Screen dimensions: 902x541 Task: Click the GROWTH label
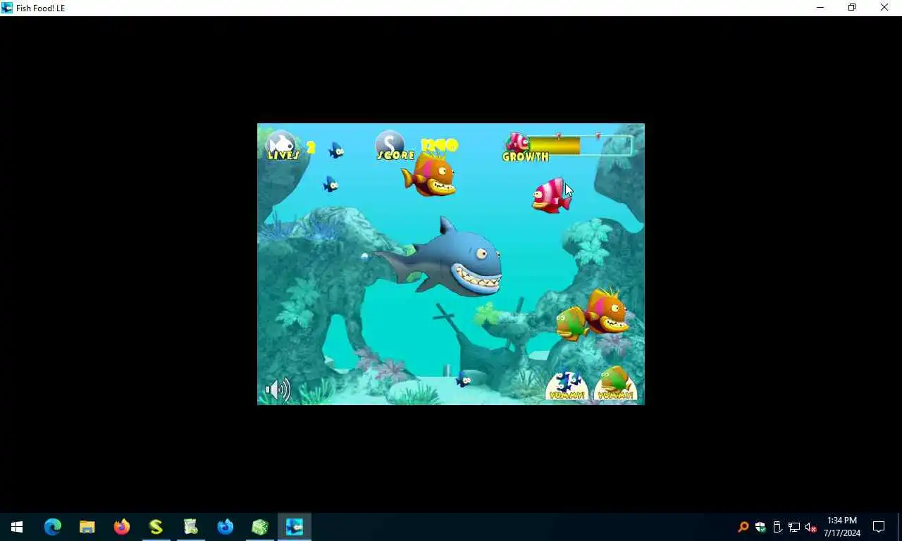point(526,157)
